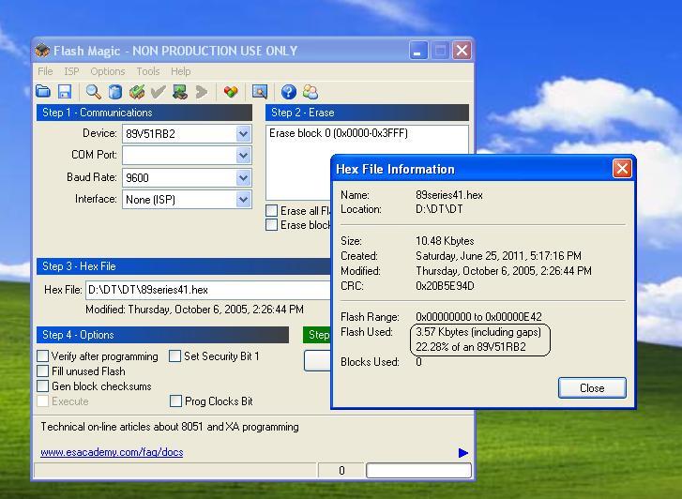Click the 89series41.hex name value
The image size is (682, 499).
(x=449, y=195)
